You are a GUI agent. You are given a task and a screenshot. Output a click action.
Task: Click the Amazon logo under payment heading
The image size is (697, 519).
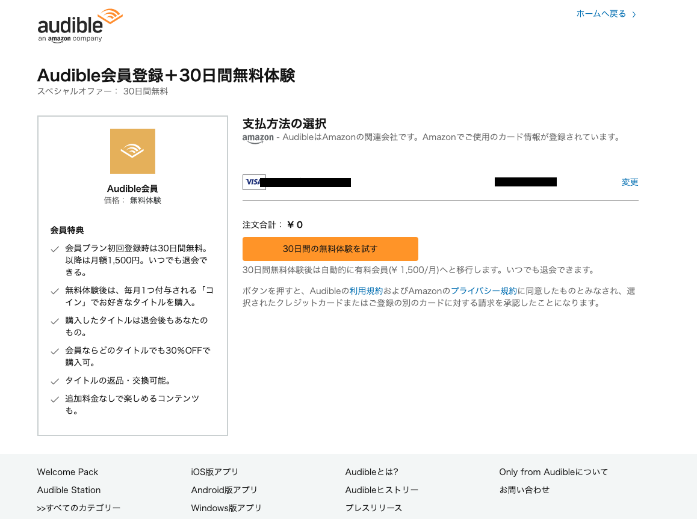258,138
